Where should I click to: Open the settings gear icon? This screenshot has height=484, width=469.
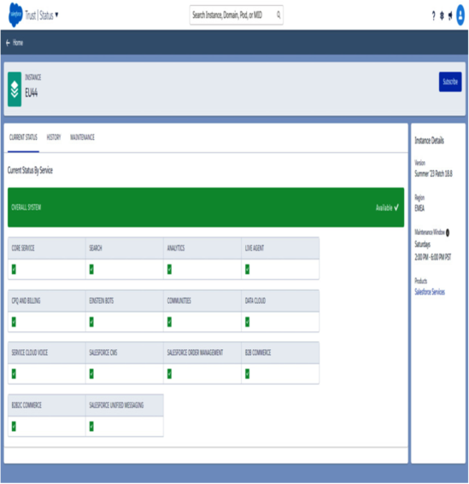(442, 15)
